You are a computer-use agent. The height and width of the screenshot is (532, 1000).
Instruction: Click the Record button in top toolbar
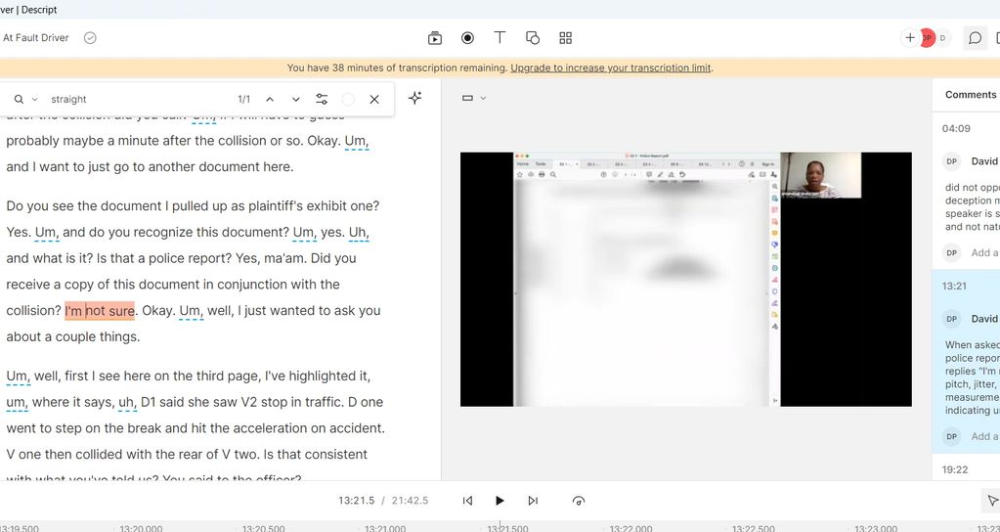[x=467, y=38]
